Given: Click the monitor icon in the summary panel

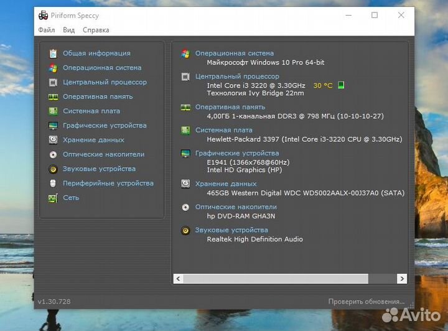Looking at the screenshot, I should pyautogui.click(x=185, y=154).
